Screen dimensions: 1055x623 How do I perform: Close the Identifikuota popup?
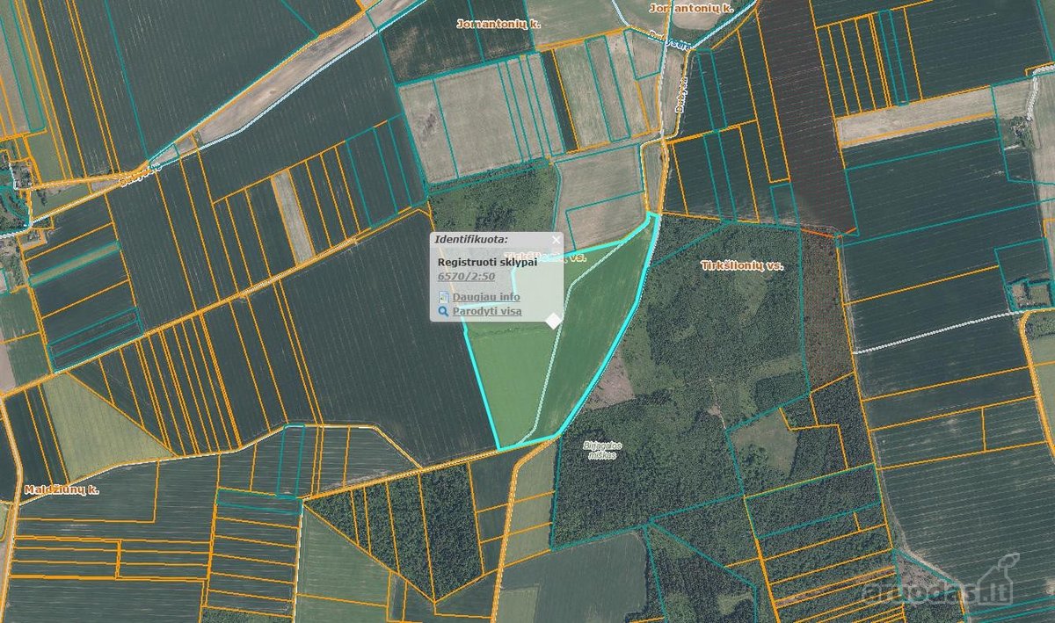(556, 239)
